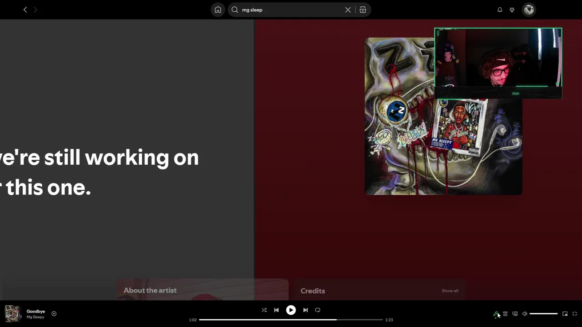Screen dimensions: 582x327
Task: Click the total duration 1:23
Action: click(389, 320)
